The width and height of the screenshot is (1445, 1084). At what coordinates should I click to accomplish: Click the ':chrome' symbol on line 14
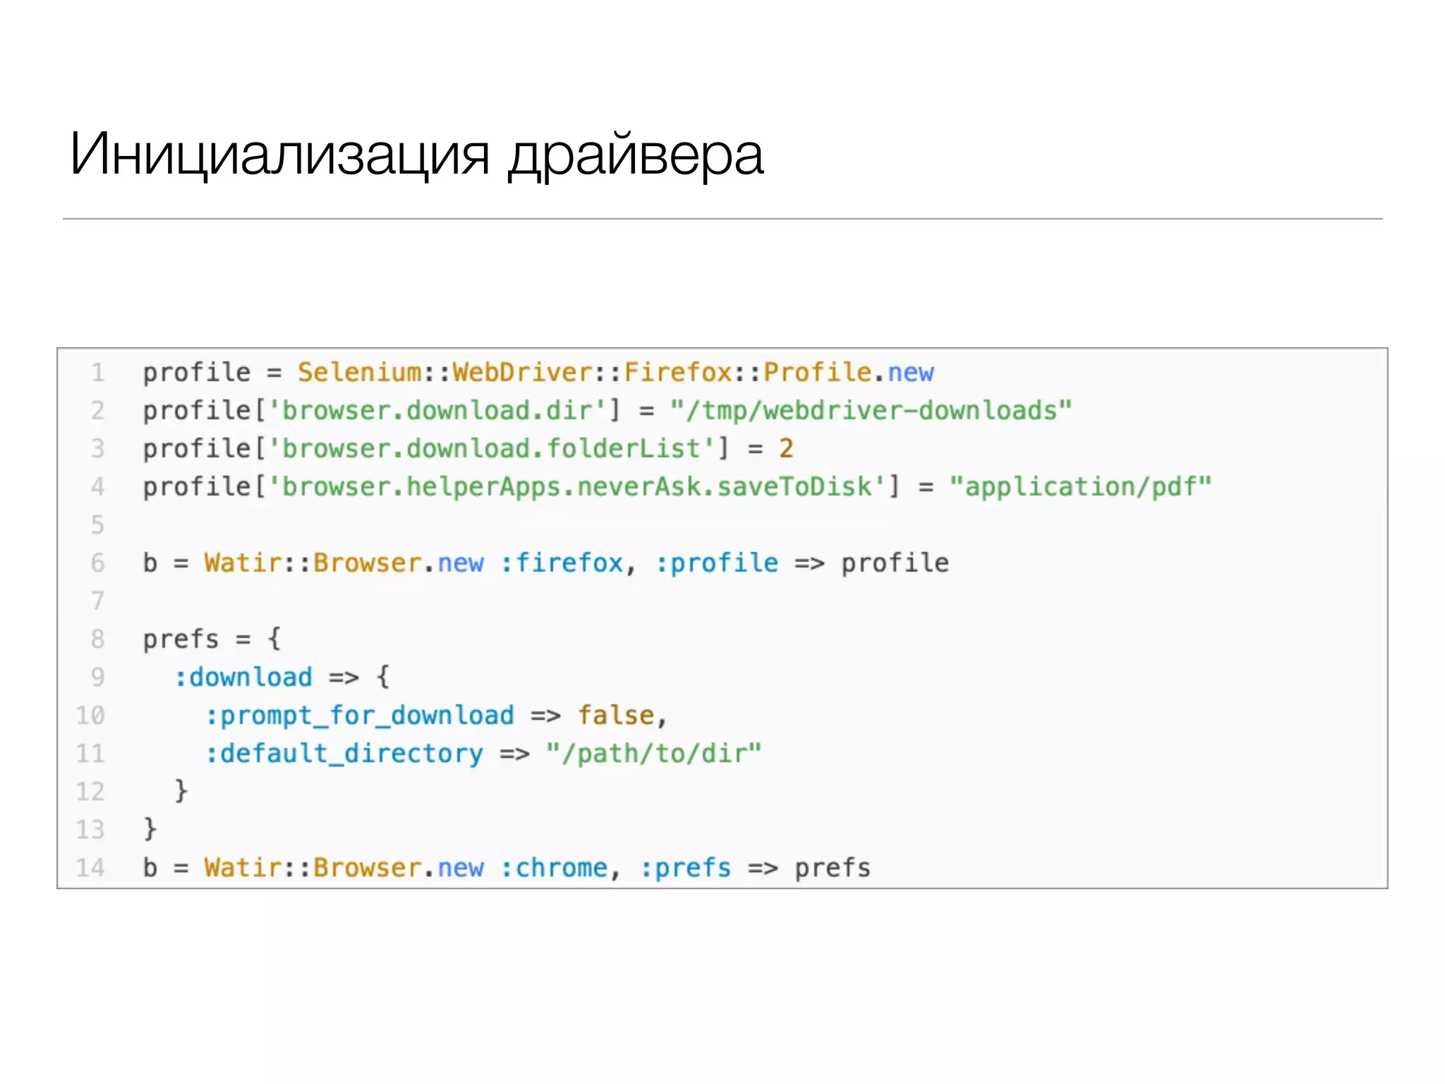pos(555,867)
